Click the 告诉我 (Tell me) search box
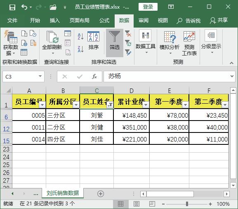This screenshot has width=238, height=209. (189, 21)
